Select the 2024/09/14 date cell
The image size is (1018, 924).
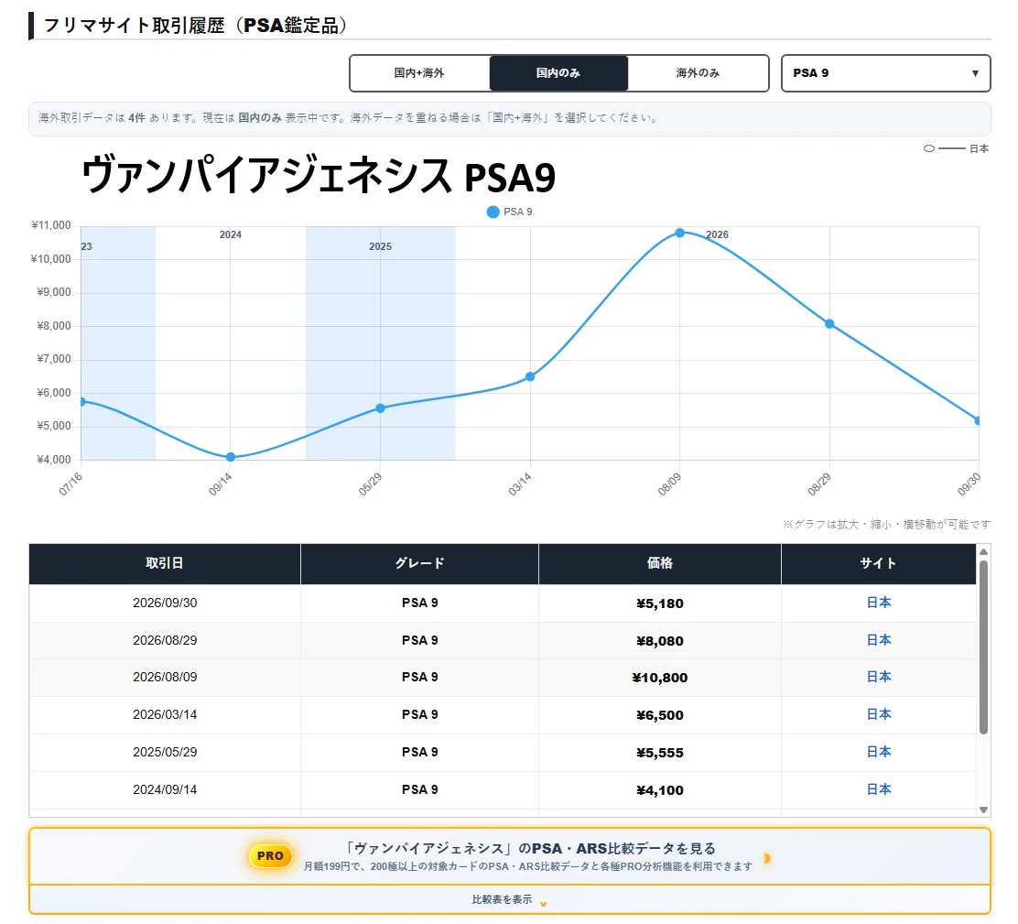pyautogui.click(x=165, y=789)
